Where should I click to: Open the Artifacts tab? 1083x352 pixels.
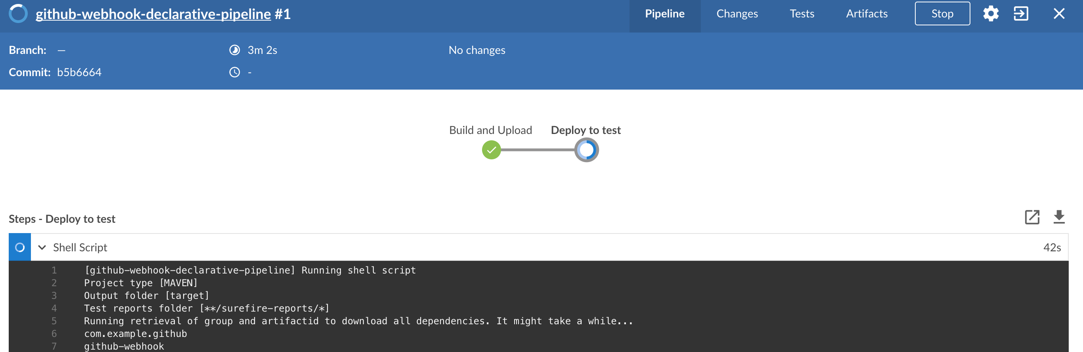(867, 14)
